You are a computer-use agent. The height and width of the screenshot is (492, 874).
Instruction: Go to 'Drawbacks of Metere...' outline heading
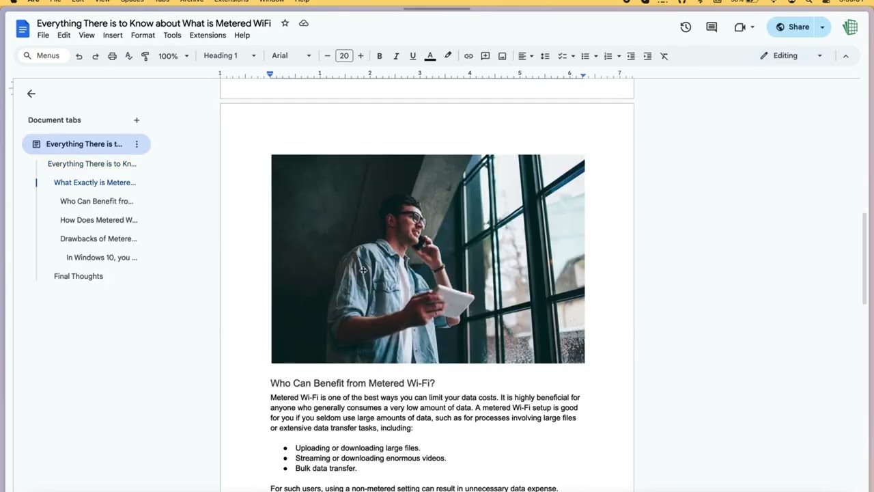[x=98, y=239]
